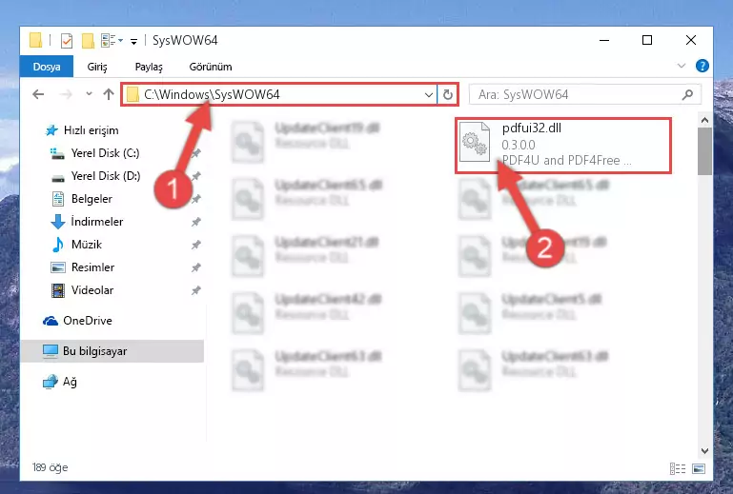The width and height of the screenshot is (733, 494).
Task: Open the Explorer help question mark
Action: 702,66
